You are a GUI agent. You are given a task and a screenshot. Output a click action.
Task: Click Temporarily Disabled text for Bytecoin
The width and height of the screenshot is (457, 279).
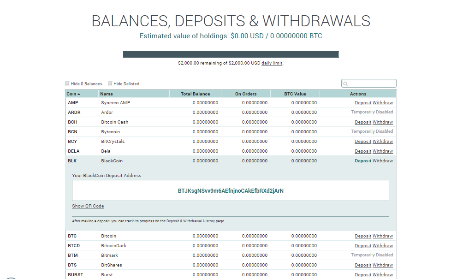(x=372, y=131)
